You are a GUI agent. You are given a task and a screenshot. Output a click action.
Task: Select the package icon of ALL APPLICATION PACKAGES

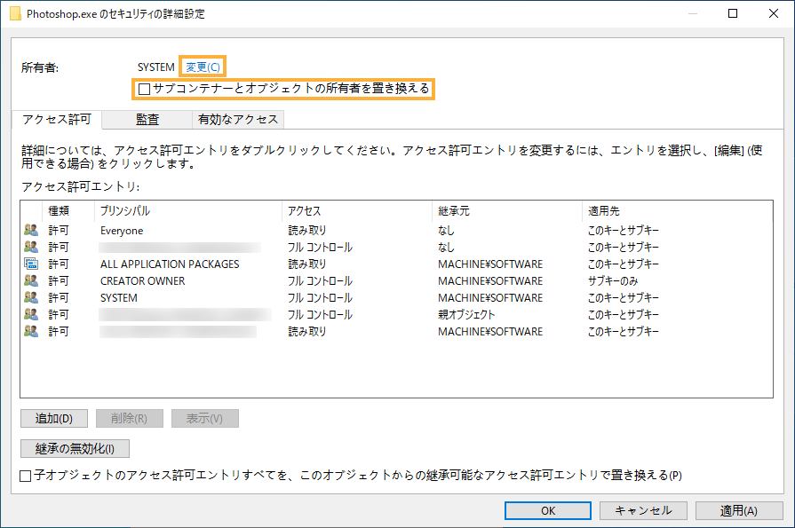[x=31, y=264]
